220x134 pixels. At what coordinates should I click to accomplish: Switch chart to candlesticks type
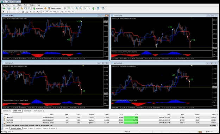point(69,8)
